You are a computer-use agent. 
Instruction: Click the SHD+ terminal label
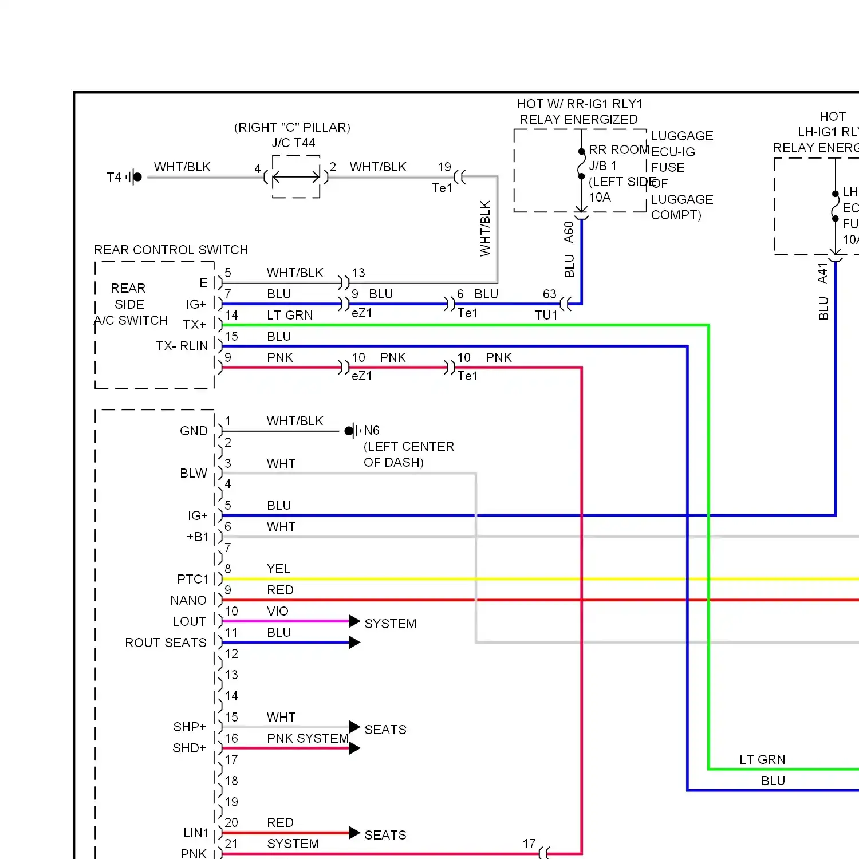tap(189, 748)
